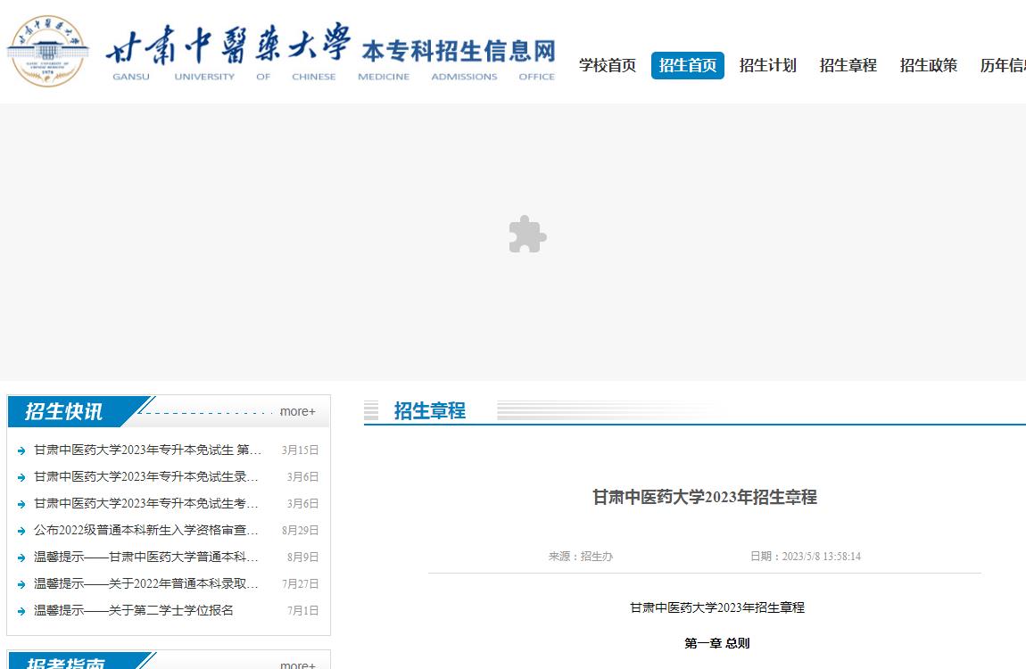Screen dimensions: 1026x669
Task: Click the 7月1日 date in news list
Action: (x=303, y=611)
